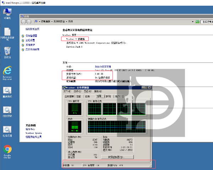
Task: Click the 开机时间 uptime value
Action: (127, 147)
